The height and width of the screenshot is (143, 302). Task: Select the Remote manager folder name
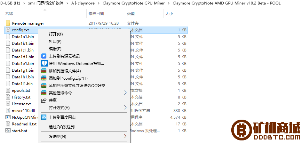tap(28, 23)
